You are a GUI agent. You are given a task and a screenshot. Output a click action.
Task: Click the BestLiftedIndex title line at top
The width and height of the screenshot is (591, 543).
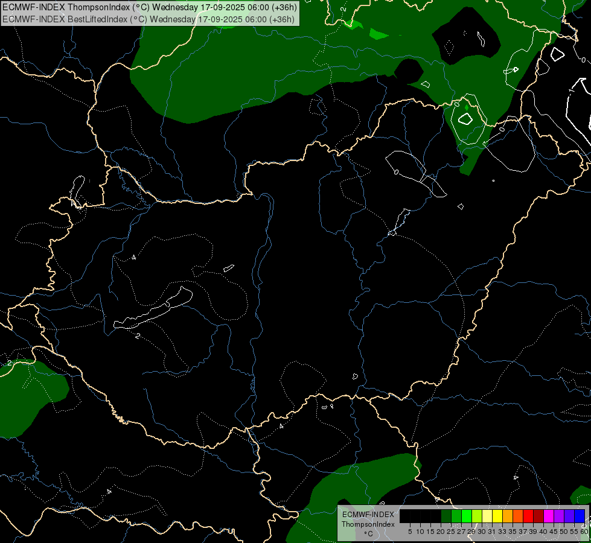(149, 19)
